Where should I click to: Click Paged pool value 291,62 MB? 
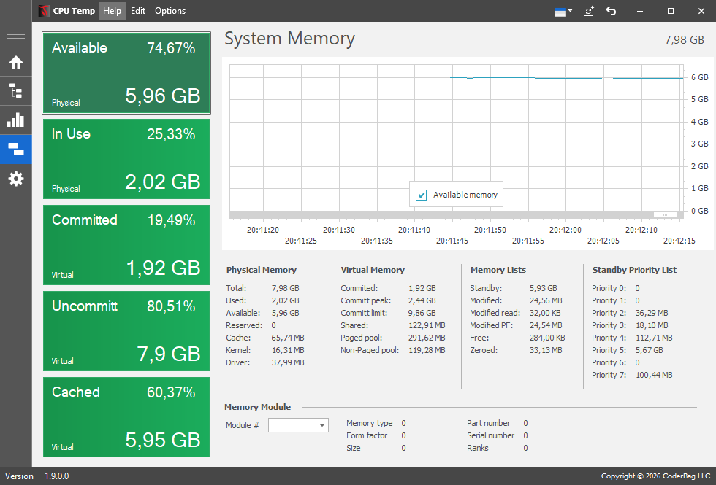point(427,338)
